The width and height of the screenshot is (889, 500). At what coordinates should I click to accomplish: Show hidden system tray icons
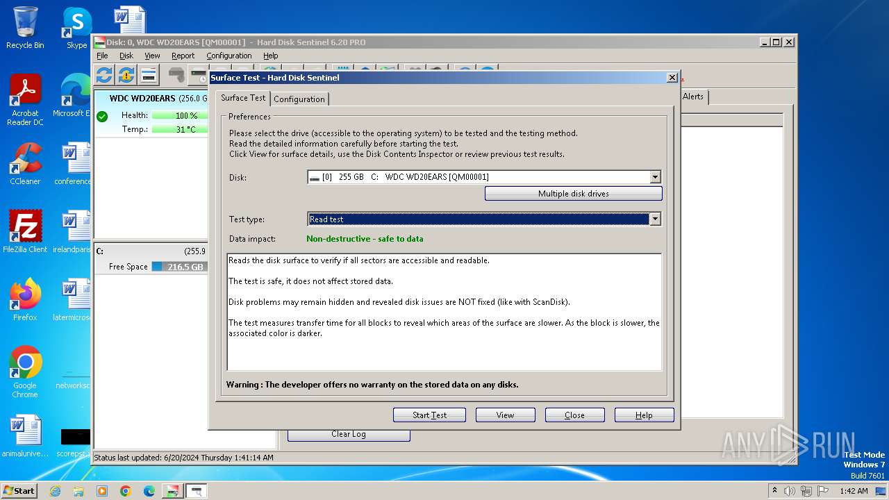point(774,491)
